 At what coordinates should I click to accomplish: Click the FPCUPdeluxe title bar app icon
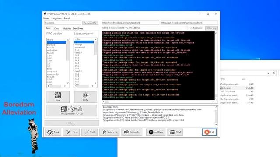point(45,14)
